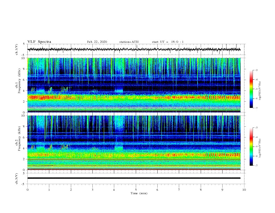This screenshot has width=275, height=213.
Task: Click time axis tick label "8"
Action: [201, 190]
